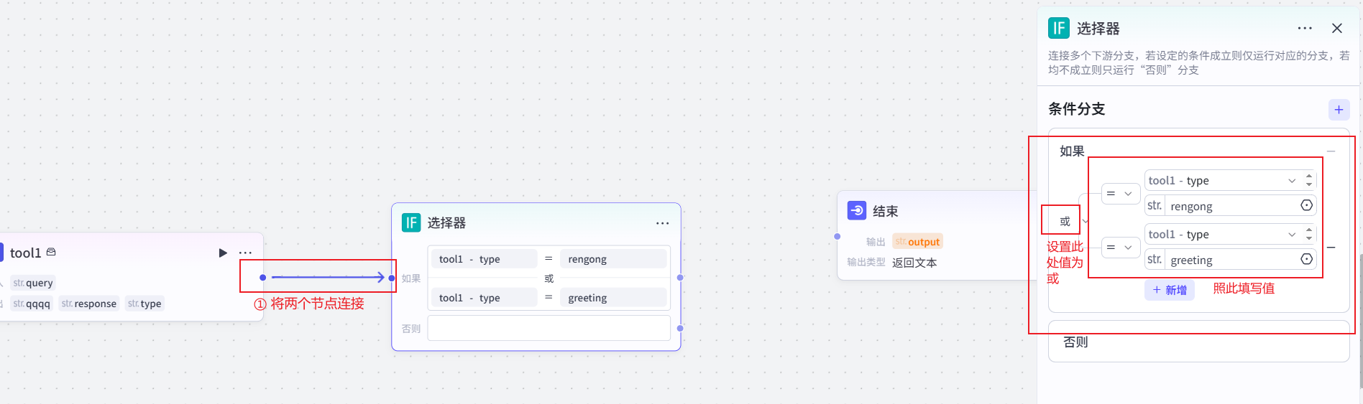Viewport: 1363px width, 404px height.
Task: Click the tool1 node title
Action: (26, 253)
